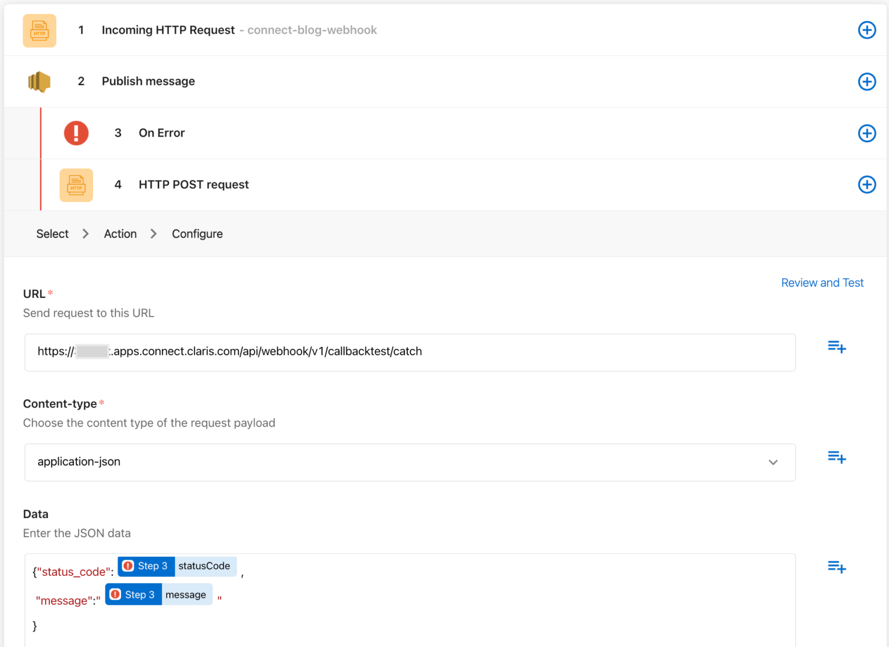Switch to the Action breadcrumb step
Screen dimensions: 889x647
click(120, 234)
